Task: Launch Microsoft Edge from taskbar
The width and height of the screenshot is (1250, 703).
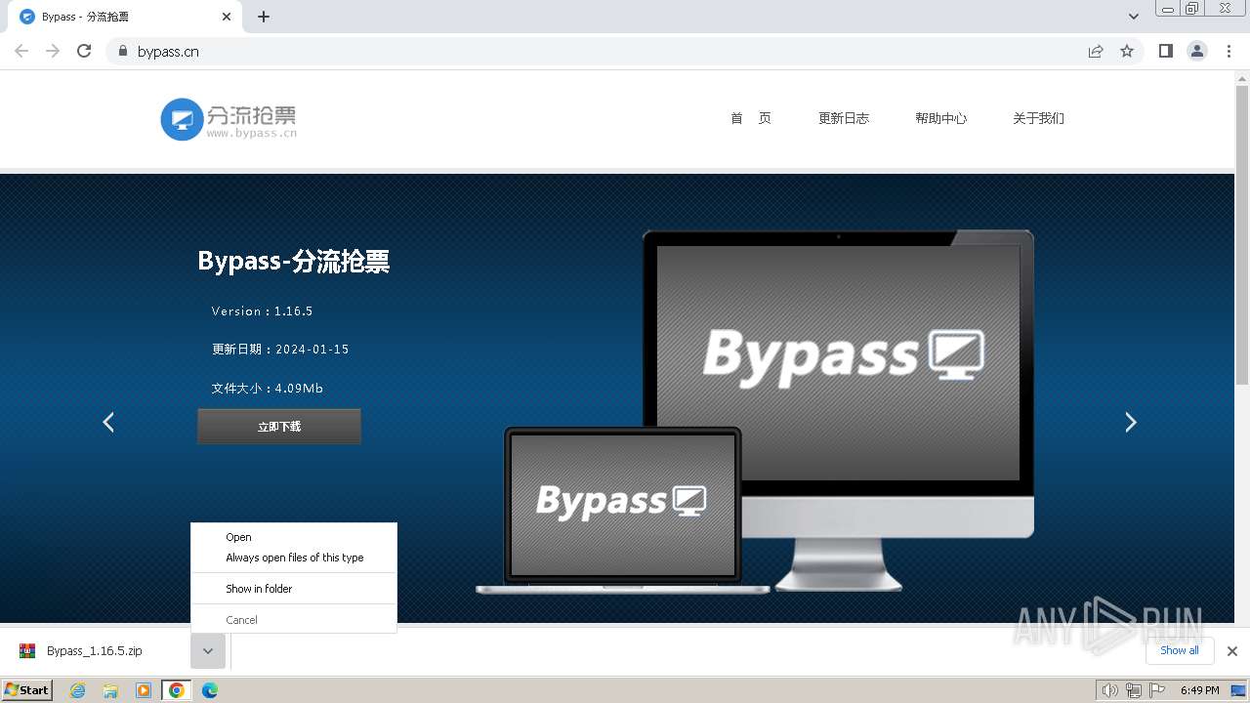Action: pos(210,690)
